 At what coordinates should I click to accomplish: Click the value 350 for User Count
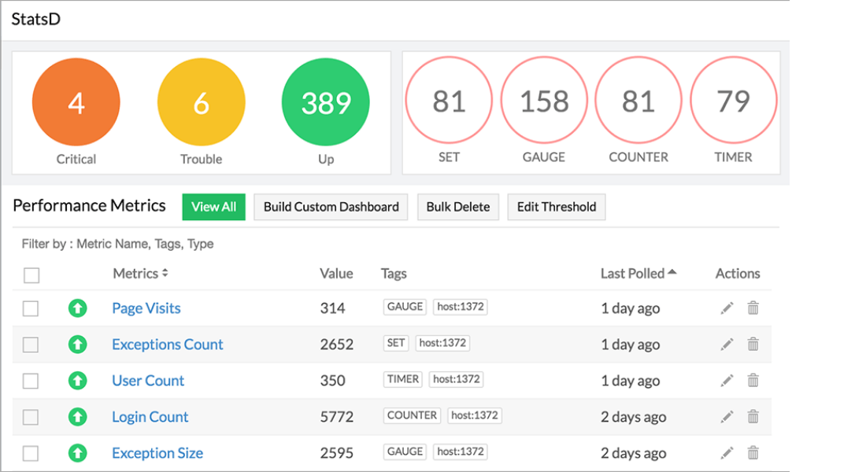332,381
